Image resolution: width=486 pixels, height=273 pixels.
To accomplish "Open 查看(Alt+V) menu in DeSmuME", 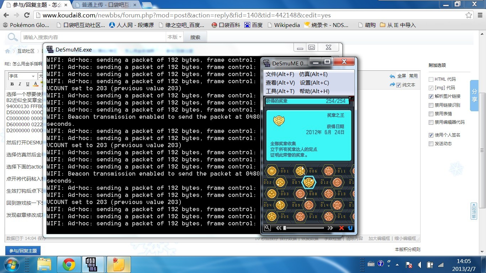I will pyautogui.click(x=280, y=83).
